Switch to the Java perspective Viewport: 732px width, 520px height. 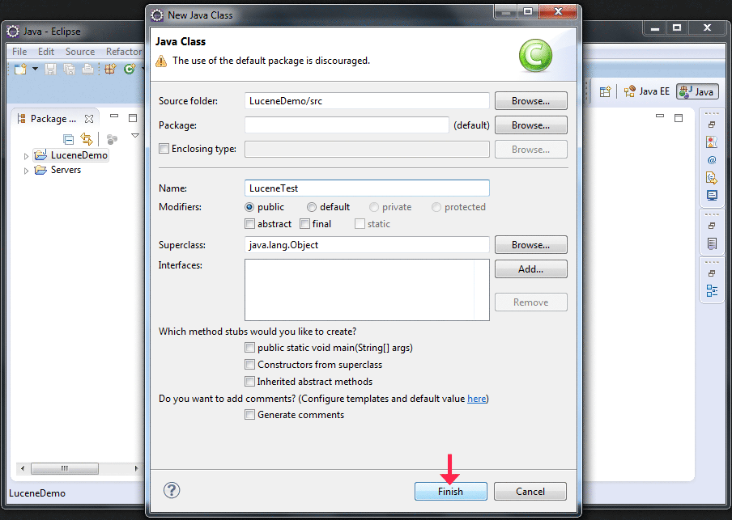click(x=697, y=91)
